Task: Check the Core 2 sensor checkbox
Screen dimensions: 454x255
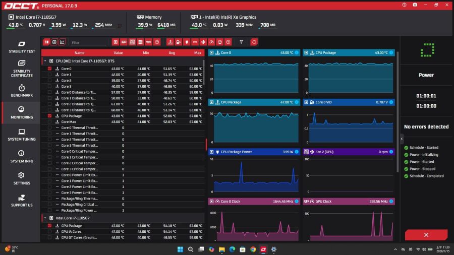Action: [49, 80]
